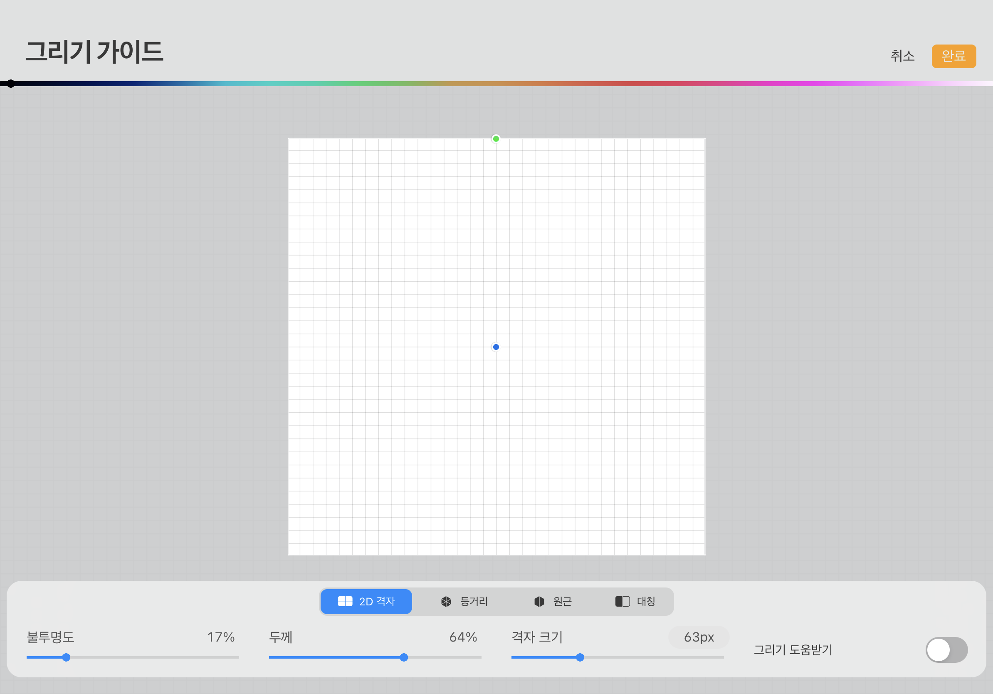993x694 pixels.
Task: Click the blue position node at the canvas center
Action: (496, 347)
